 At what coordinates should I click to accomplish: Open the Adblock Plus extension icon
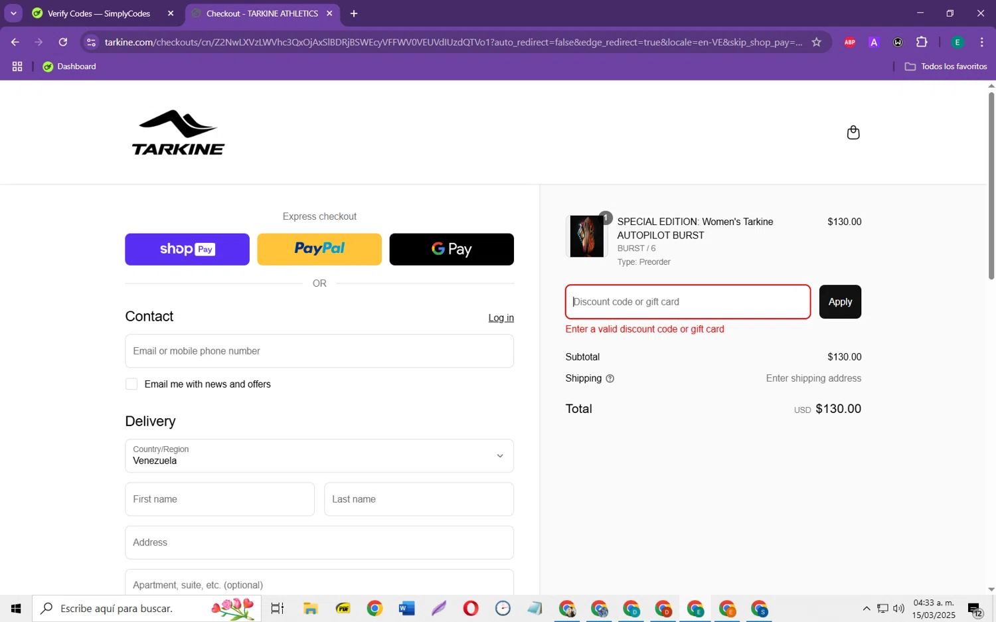click(x=850, y=42)
